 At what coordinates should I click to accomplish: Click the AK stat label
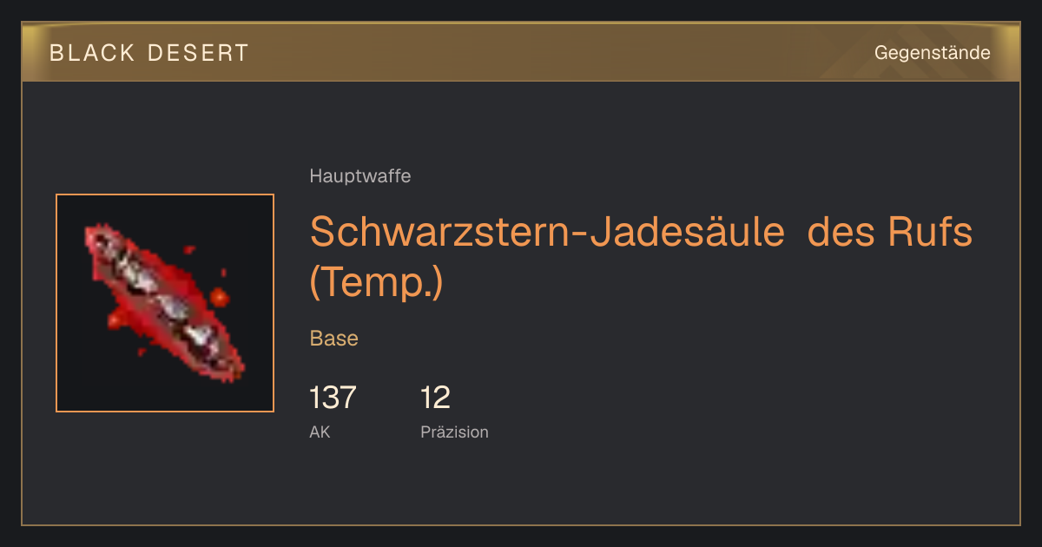(x=320, y=432)
